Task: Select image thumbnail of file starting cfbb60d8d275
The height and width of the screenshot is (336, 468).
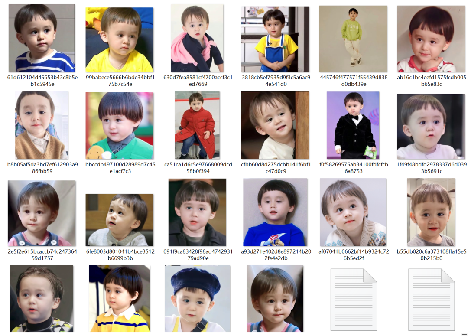Action: (x=275, y=125)
